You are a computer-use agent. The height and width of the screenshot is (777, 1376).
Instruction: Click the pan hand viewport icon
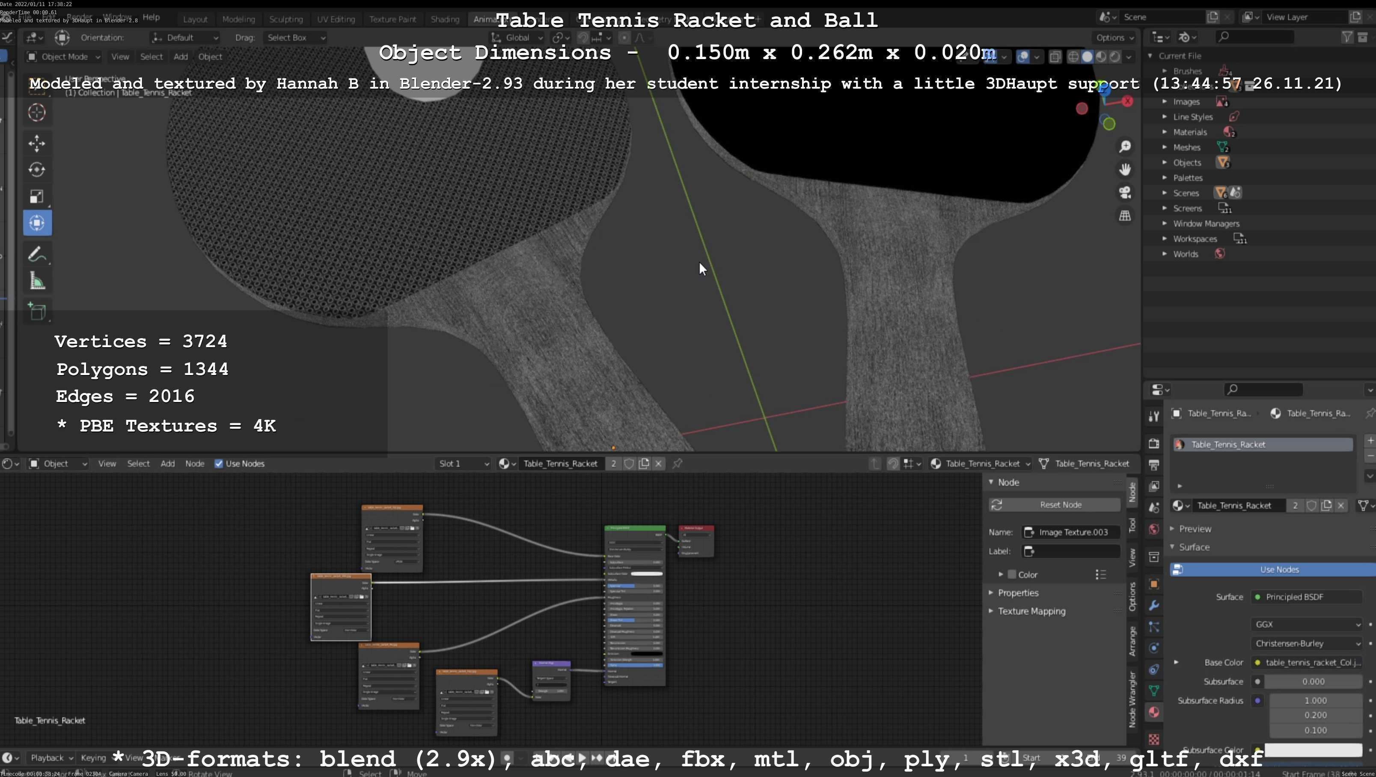[1125, 170]
